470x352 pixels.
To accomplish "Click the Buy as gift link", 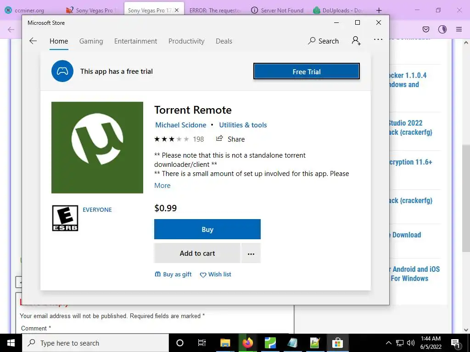I will pyautogui.click(x=173, y=274).
